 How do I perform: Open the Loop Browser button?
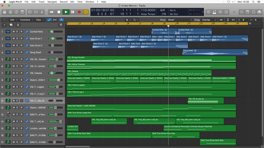pyautogui.click(x=253, y=12)
